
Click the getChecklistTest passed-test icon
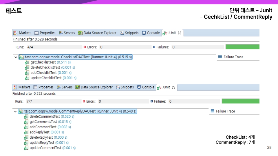[x=27, y=62]
